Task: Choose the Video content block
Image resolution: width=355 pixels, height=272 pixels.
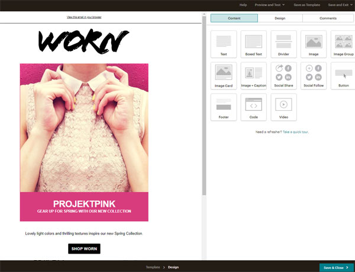Action: [283, 107]
